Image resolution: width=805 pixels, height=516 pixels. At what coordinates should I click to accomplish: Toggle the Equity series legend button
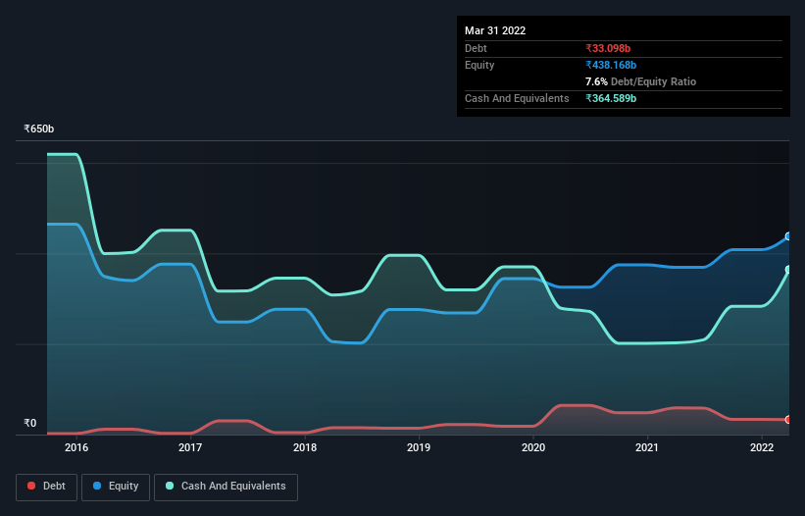click(x=116, y=487)
